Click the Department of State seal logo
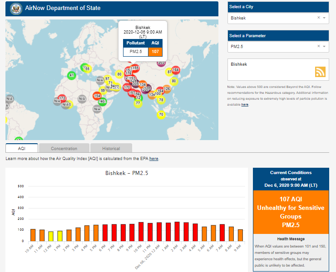Image resolution: width=336 pixels, height=272 pixels. tap(16, 8)
